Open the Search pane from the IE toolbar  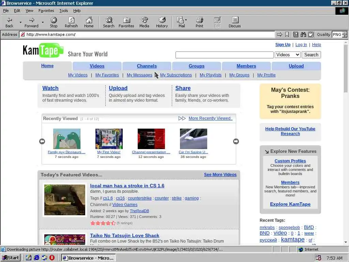[x=109, y=20]
